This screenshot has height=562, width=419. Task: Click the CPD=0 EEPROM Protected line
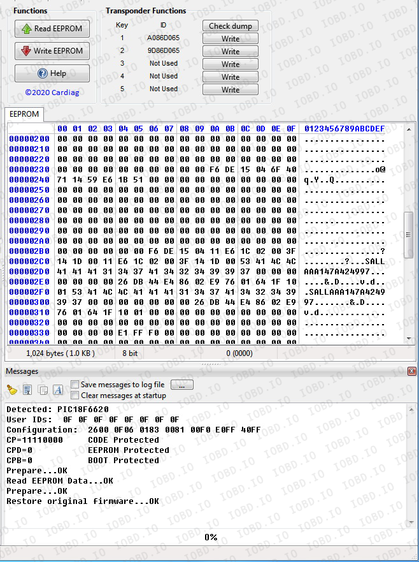pyautogui.click(x=88, y=450)
